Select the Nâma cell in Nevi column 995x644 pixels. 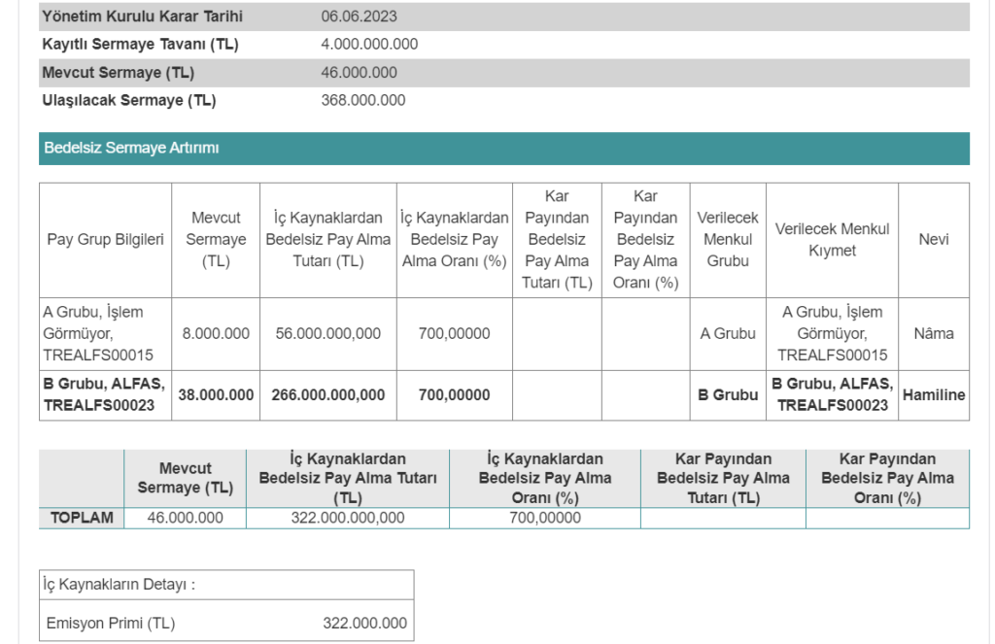[933, 333]
